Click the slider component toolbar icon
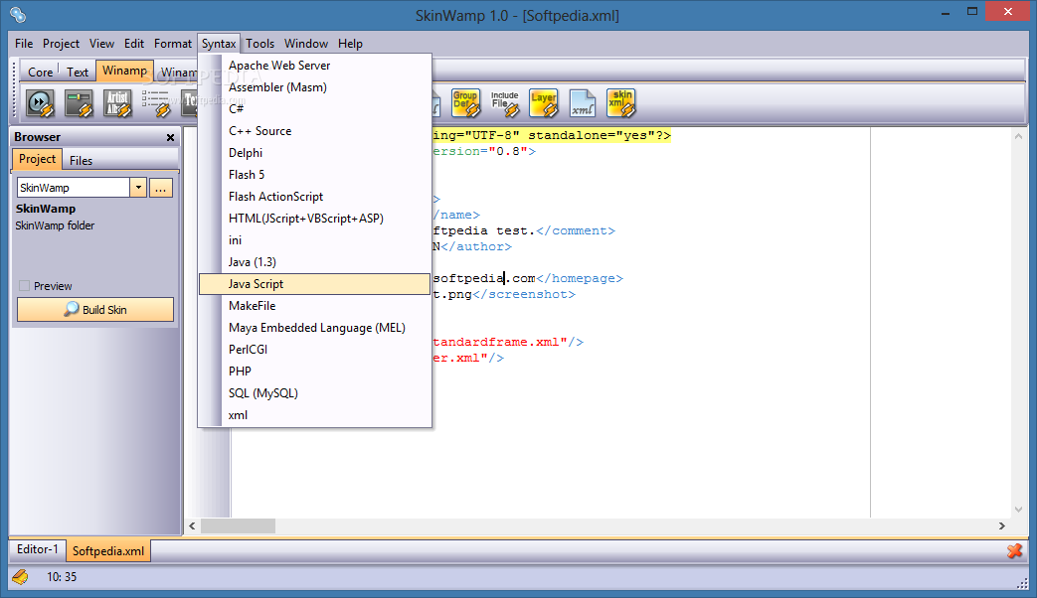The image size is (1037, 598). coord(79,103)
